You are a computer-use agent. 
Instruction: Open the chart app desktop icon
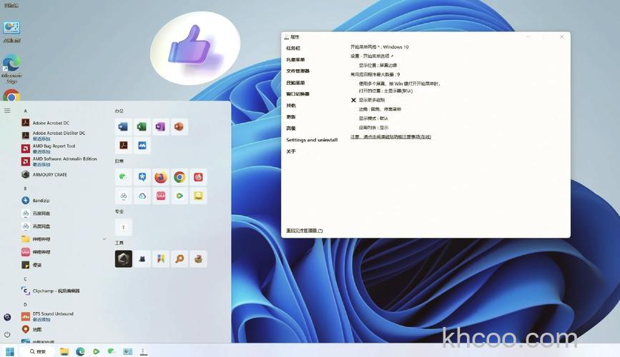coord(11,32)
